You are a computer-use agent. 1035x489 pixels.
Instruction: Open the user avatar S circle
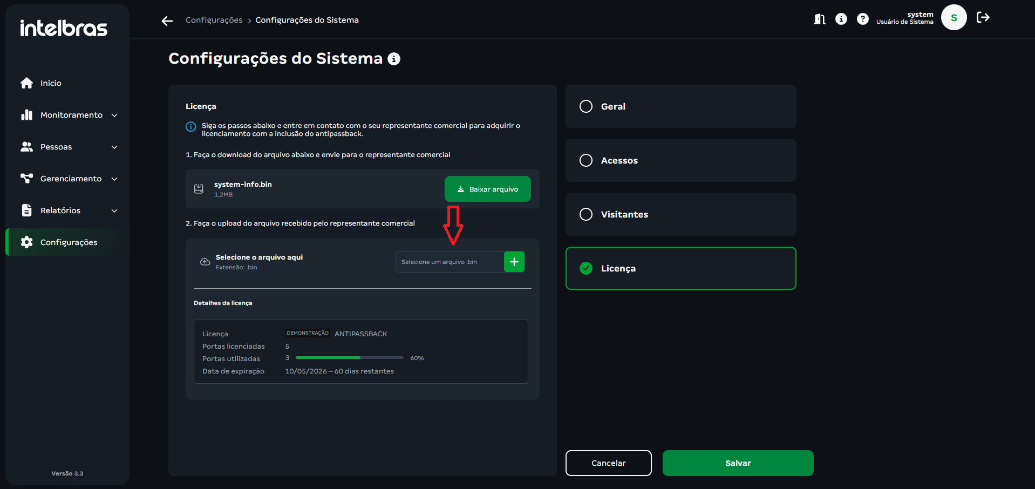[954, 18]
